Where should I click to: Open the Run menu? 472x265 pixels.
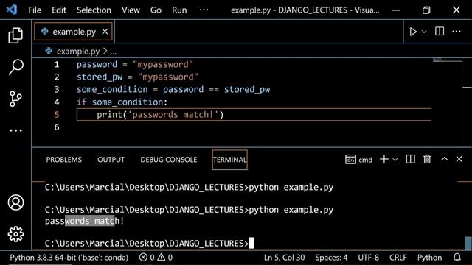point(179,10)
